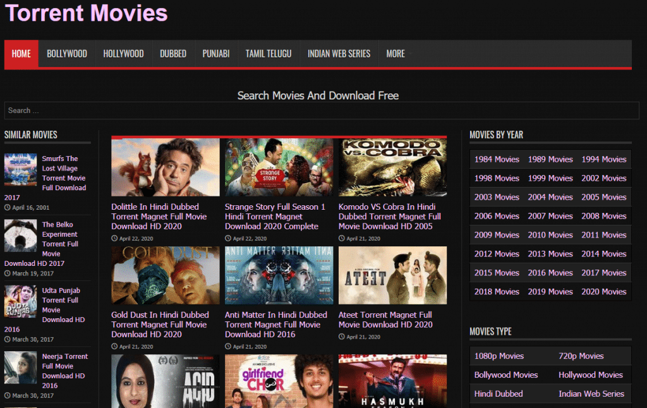
Task: Browse 1984 Movies
Action: coord(497,159)
